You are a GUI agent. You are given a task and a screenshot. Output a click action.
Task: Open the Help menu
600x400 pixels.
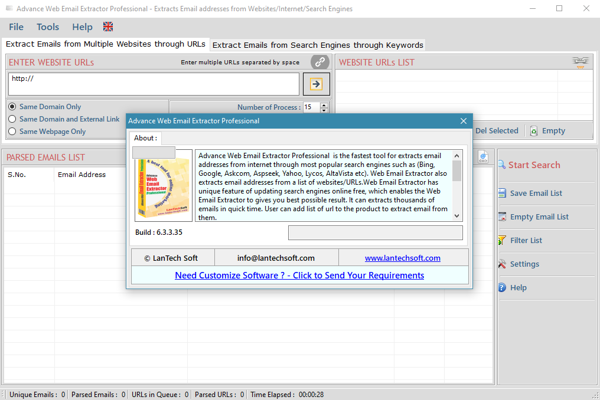click(x=82, y=27)
